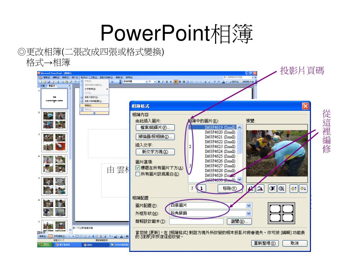
Task: Switch to 大綱 tab in side pane
Action: tap(42, 86)
